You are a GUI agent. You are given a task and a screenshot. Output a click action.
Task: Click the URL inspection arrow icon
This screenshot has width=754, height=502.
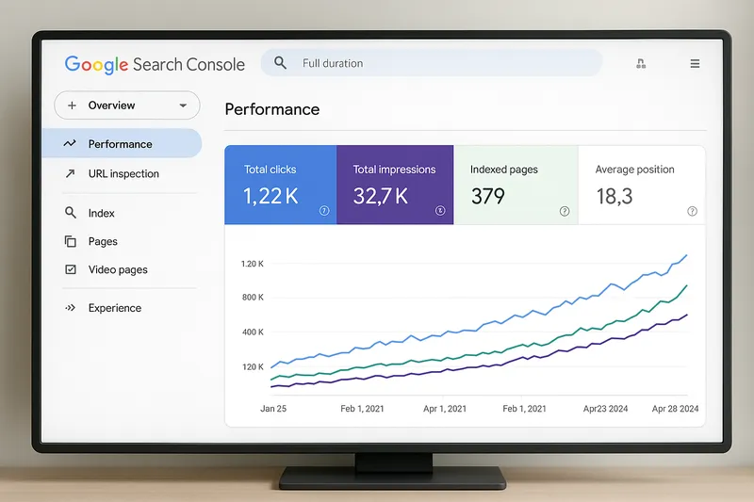70,173
